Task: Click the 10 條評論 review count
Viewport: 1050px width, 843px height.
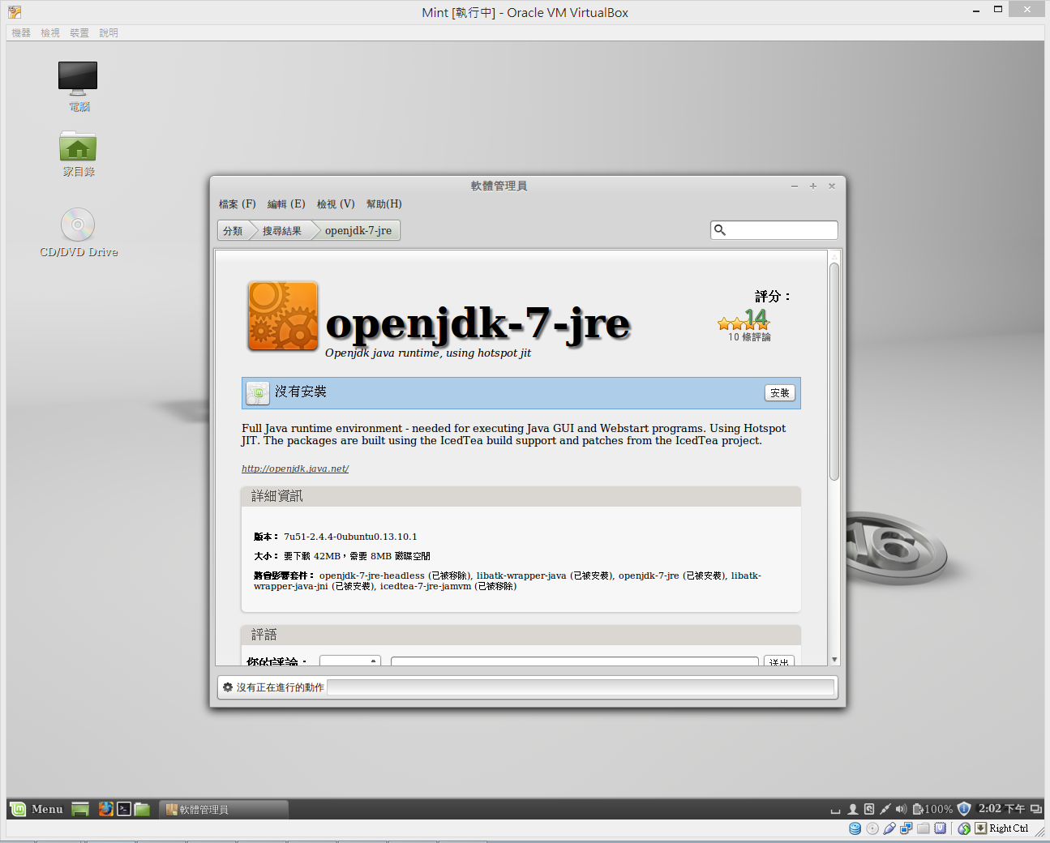Action: (749, 337)
